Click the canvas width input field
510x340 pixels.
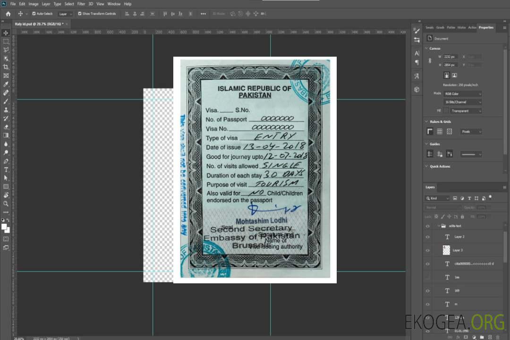tap(450, 57)
